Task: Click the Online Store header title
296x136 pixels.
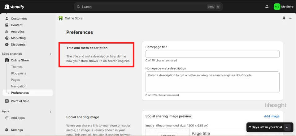Action: [74, 18]
